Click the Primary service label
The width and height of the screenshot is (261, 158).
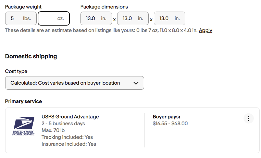point(23,101)
